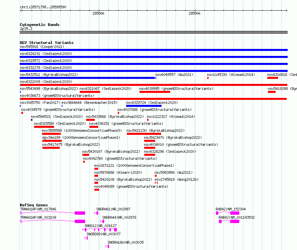Click the nsv6322009 (Sedlazeck2020) label
297x250 pixels.
(x=46, y=82)
